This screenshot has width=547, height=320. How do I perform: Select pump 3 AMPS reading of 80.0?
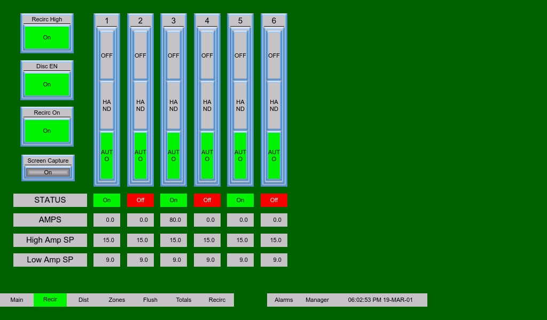[174, 220]
